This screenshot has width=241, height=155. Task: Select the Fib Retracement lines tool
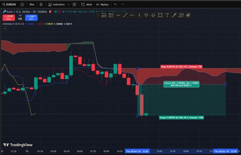pos(181,15)
